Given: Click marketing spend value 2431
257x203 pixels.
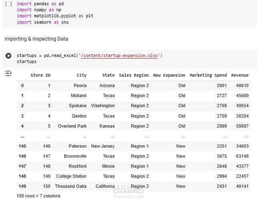Looking at the screenshot, I should (222, 186).
